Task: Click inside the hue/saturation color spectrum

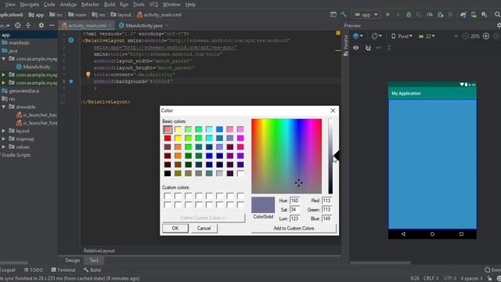Action: click(x=287, y=156)
